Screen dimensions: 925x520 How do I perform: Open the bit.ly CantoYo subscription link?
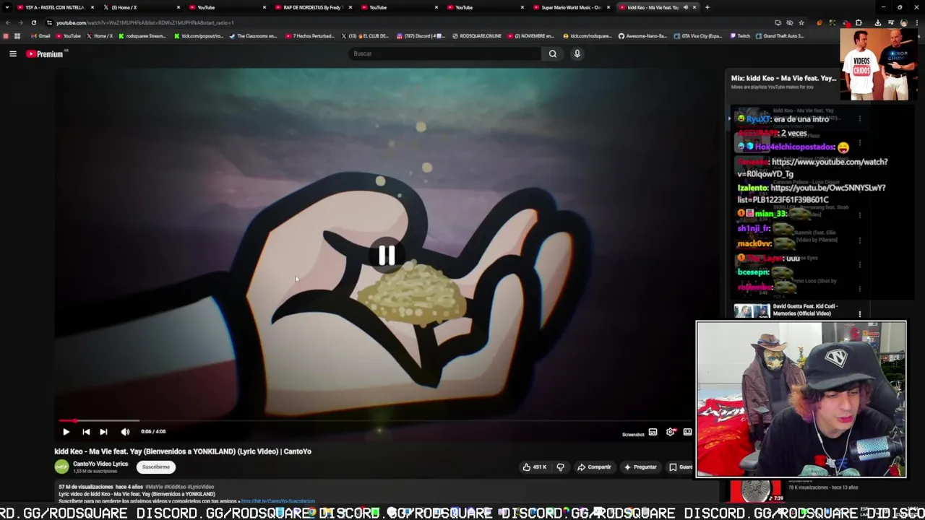coord(278,501)
